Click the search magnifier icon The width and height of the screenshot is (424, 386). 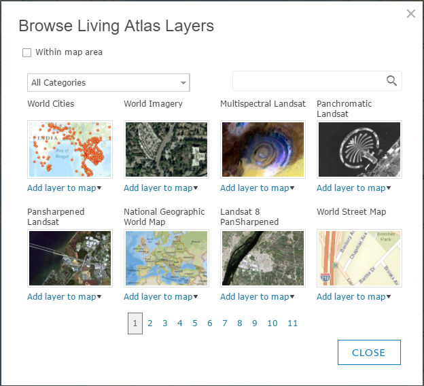click(x=391, y=81)
